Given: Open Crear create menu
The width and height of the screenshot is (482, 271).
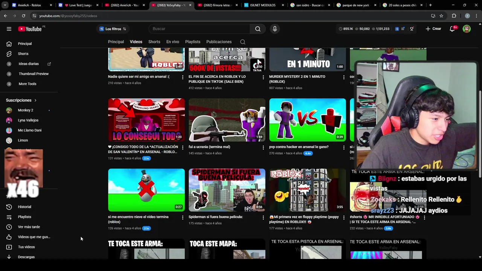Looking at the screenshot, I should (433, 29).
